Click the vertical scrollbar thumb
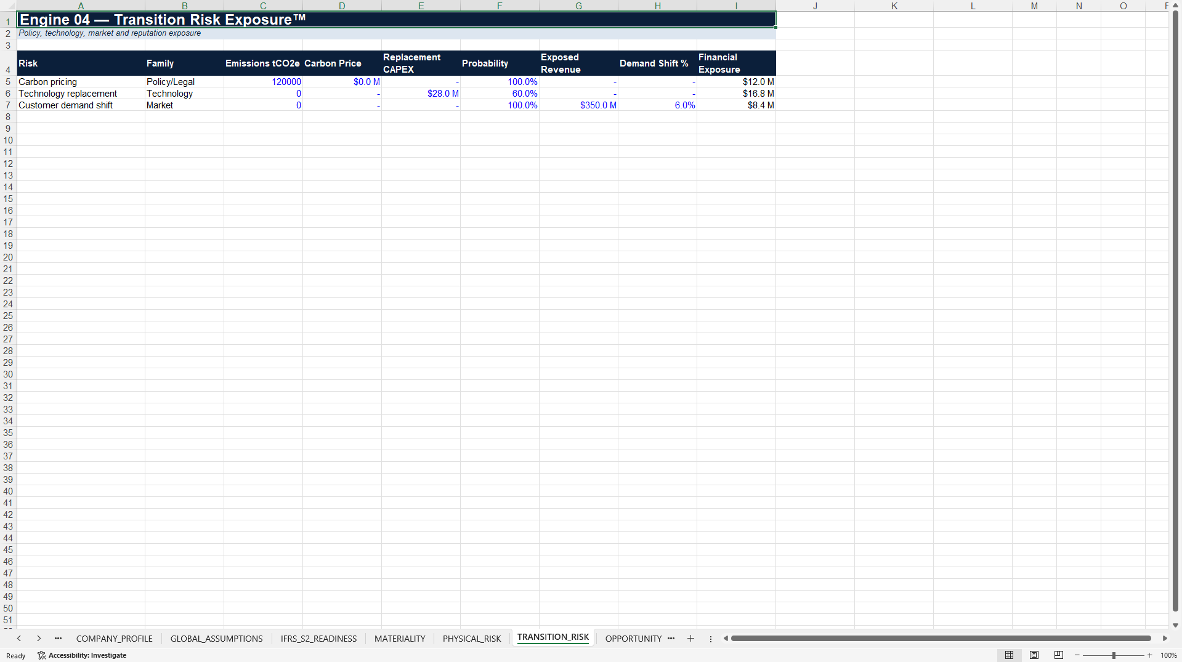 (1175, 311)
